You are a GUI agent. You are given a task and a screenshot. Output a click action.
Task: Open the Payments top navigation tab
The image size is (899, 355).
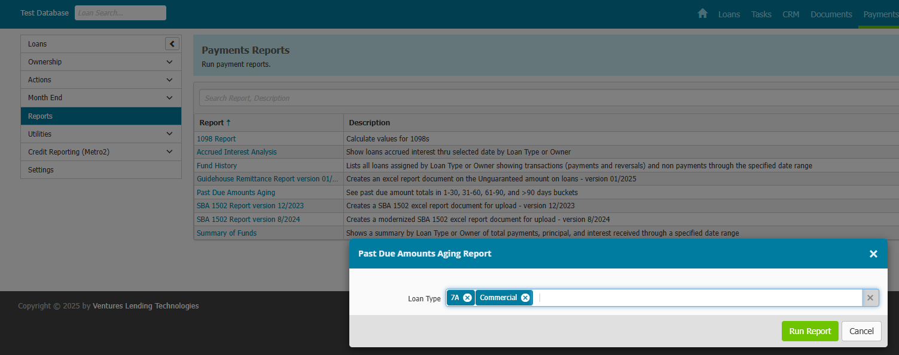[880, 14]
